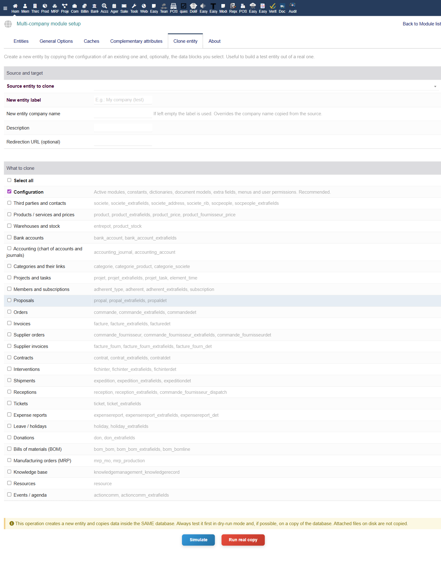Uncheck the Configuration checkbox
This screenshot has height=562, width=441.
[x=9, y=191]
